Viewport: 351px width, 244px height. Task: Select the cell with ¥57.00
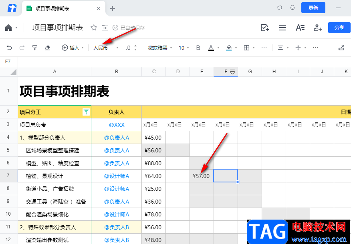coord(202,176)
